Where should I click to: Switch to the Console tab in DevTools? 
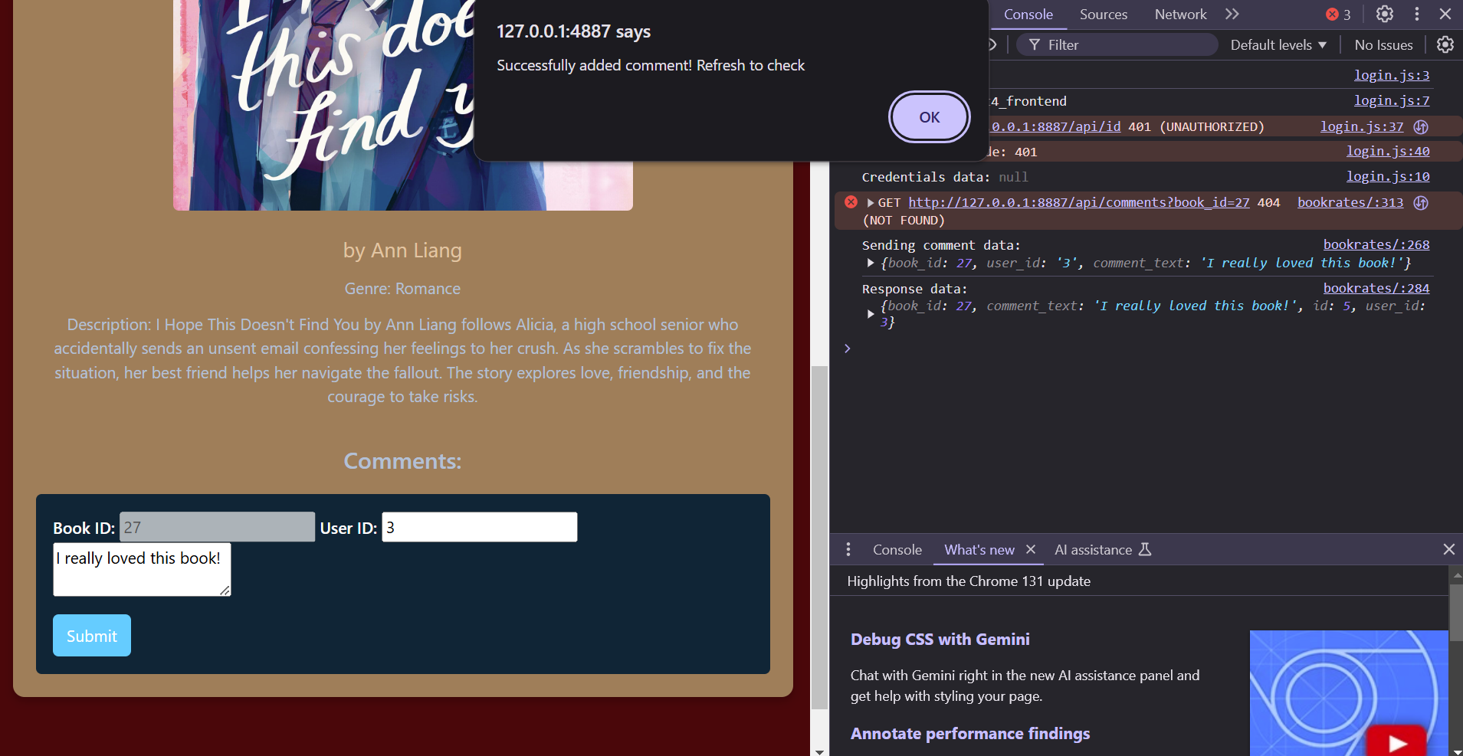[x=1028, y=15]
